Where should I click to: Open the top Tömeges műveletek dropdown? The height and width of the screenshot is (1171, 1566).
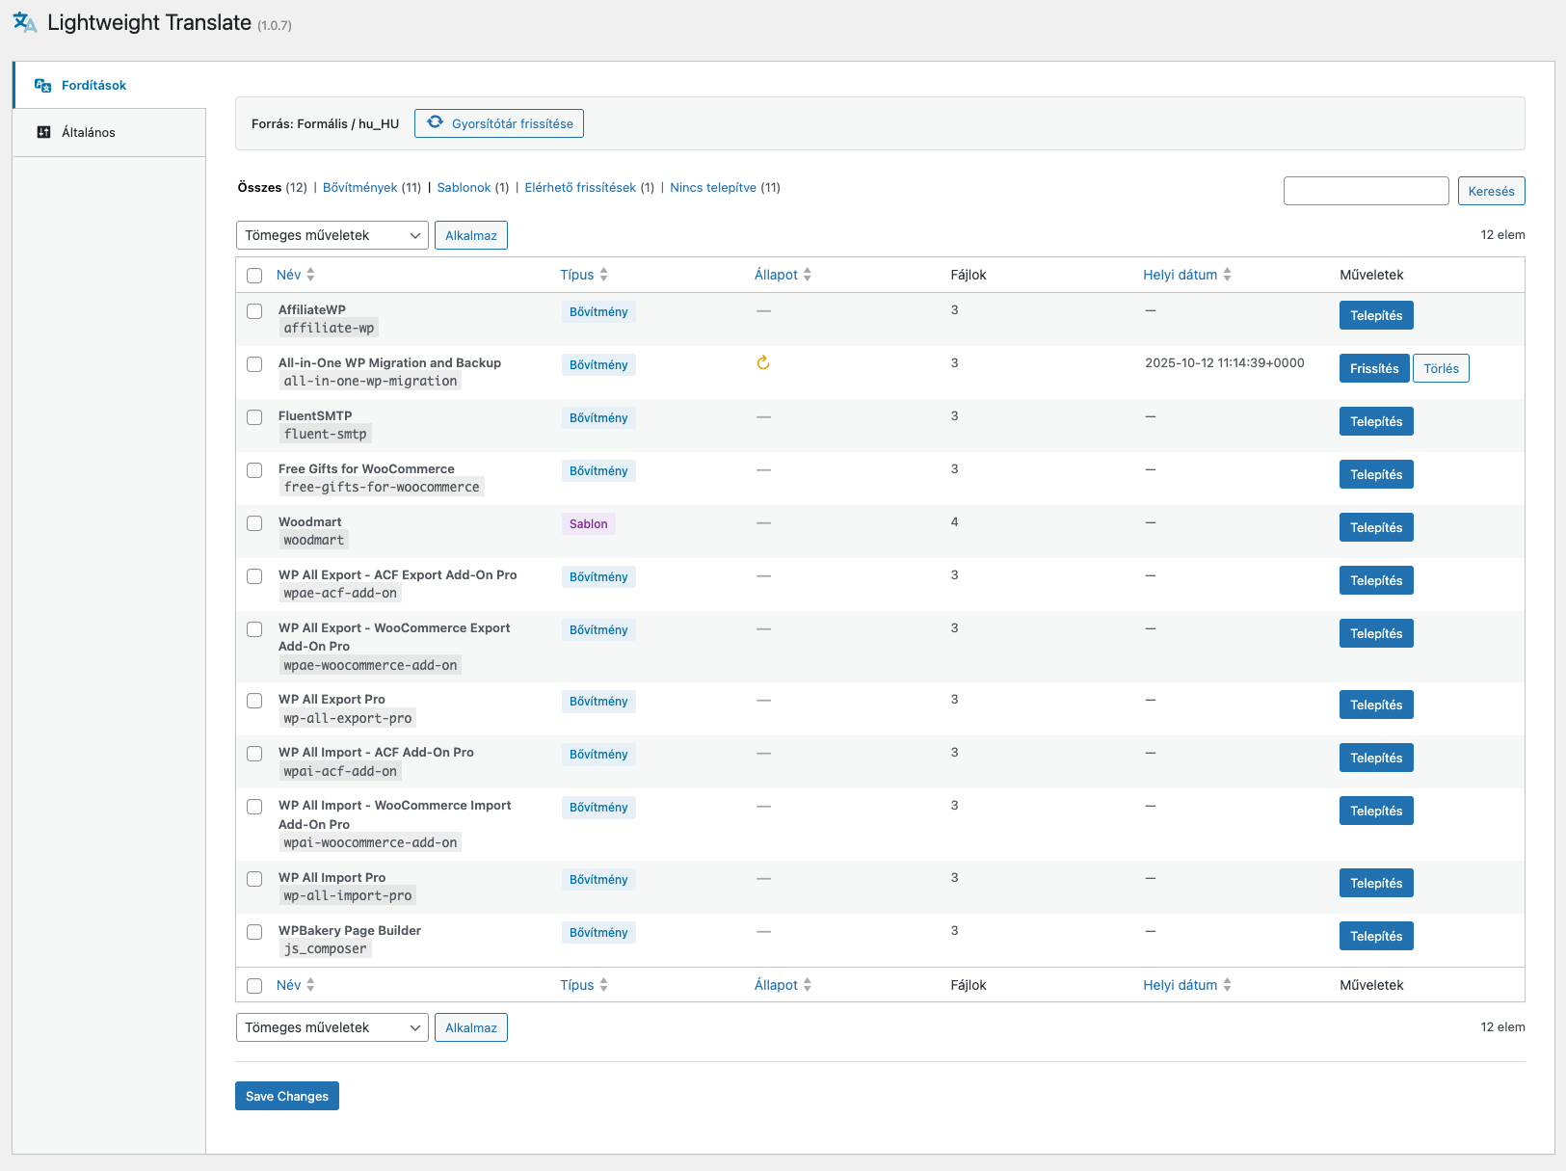332,235
